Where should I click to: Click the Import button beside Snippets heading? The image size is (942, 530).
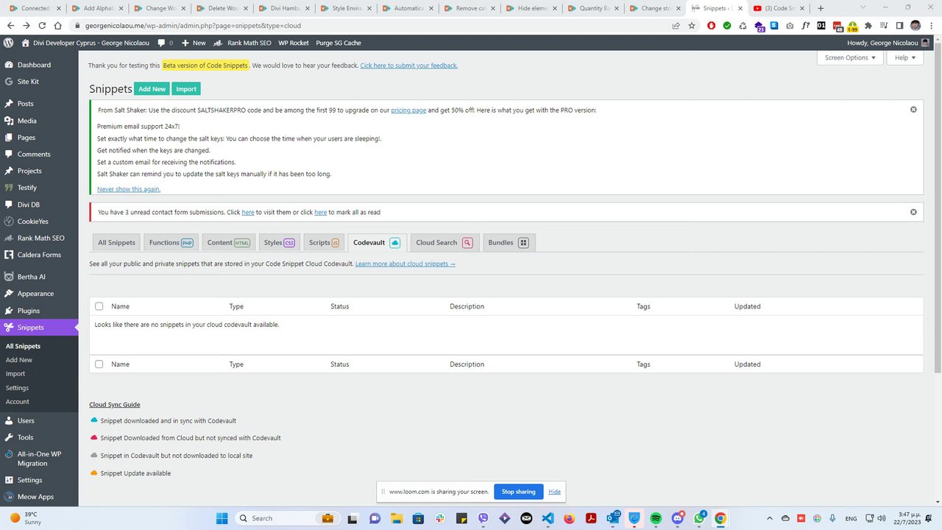tap(186, 89)
